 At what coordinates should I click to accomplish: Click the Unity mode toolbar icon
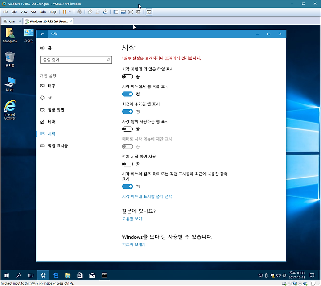click(138, 12)
